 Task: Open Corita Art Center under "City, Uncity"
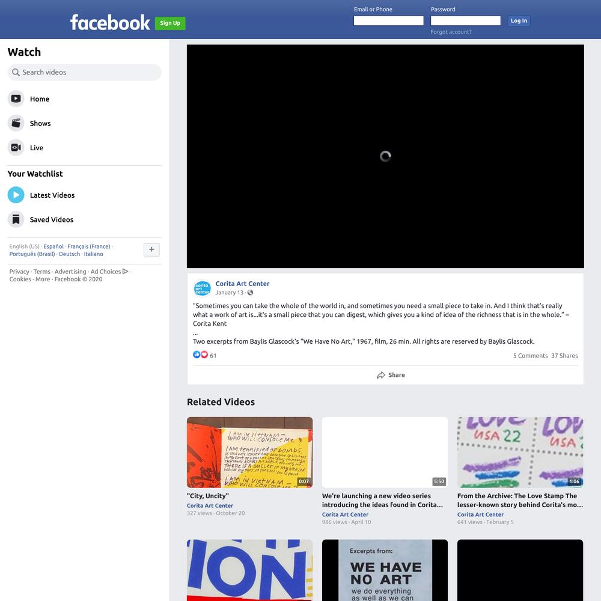click(210, 505)
